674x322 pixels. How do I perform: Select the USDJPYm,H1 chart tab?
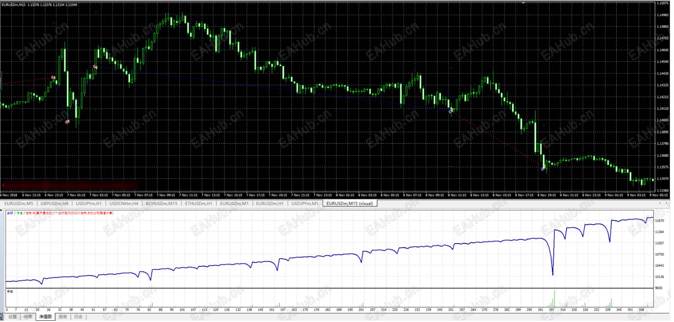(x=88, y=204)
